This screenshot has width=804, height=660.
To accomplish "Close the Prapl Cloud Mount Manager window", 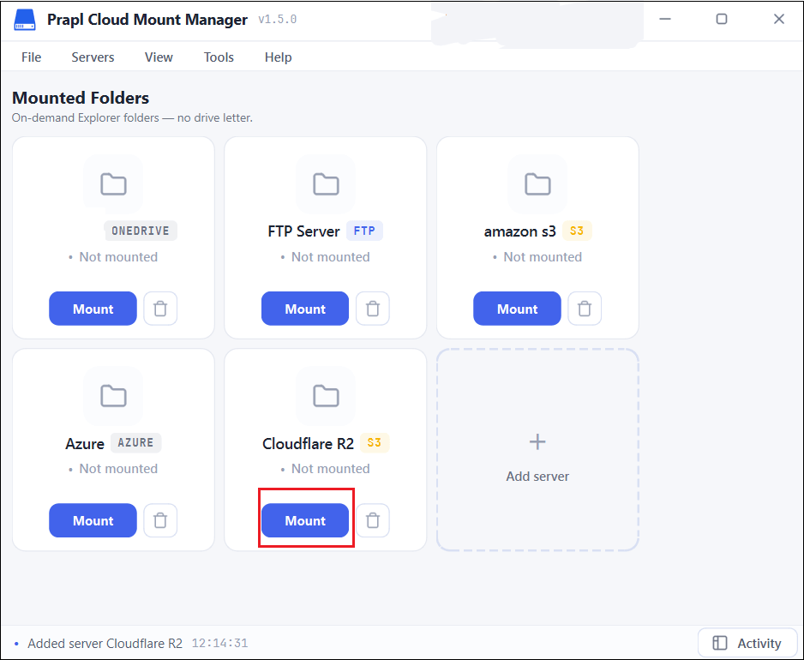I will pyautogui.click(x=779, y=19).
